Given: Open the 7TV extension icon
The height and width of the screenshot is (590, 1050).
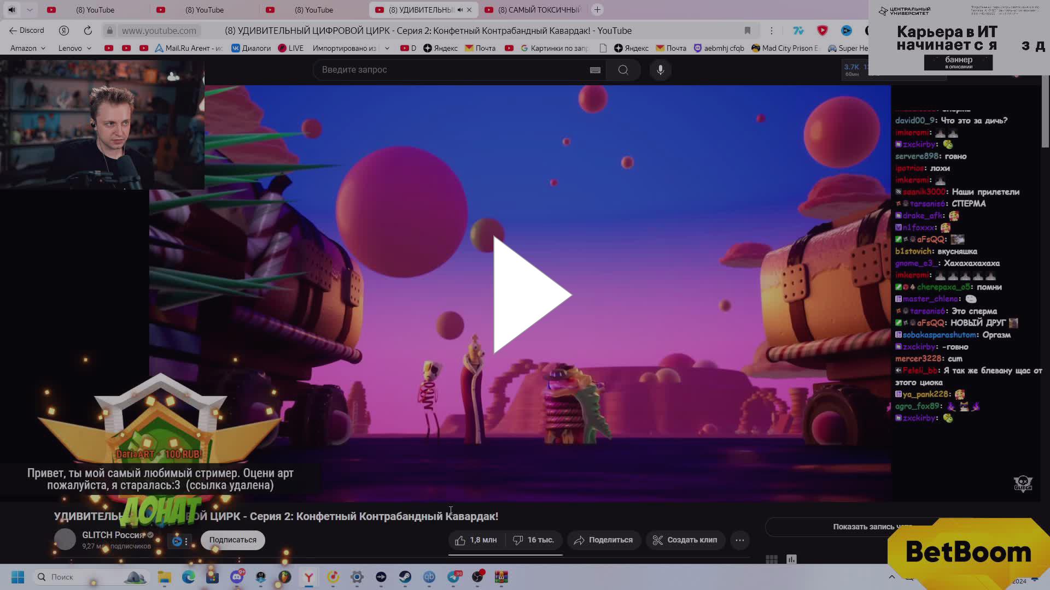Looking at the screenshot, I should [x=798, y=31].
